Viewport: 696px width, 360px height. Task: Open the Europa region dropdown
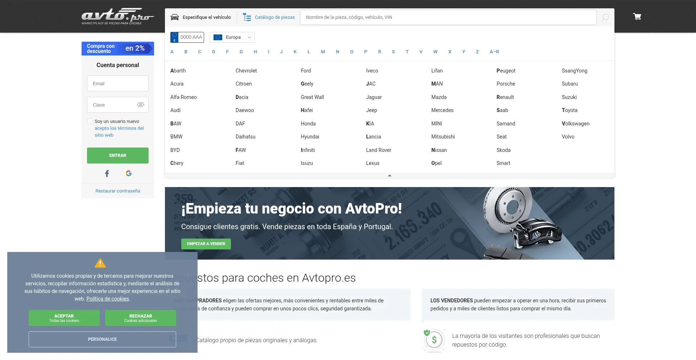[x=232, y=37]
